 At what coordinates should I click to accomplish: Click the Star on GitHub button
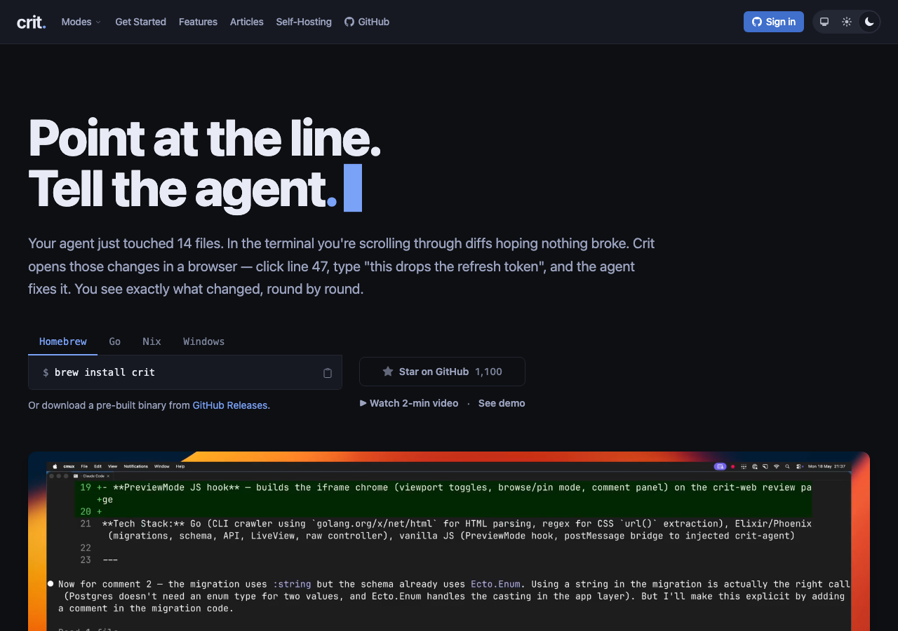tap(442, 372)
